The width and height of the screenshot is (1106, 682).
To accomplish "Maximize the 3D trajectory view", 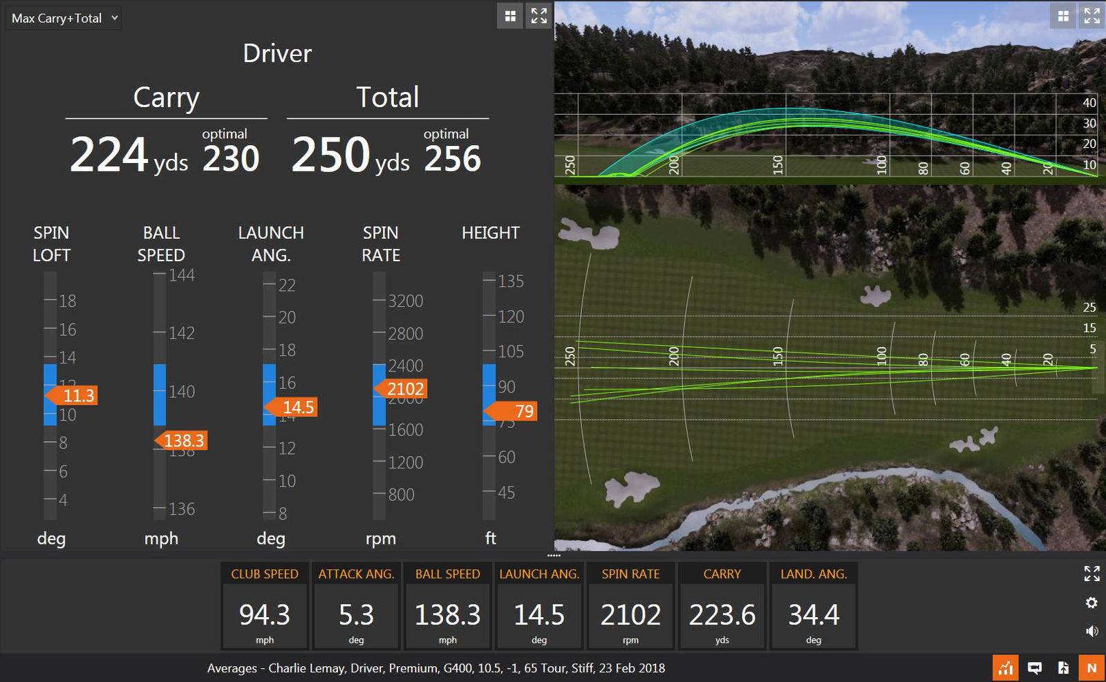I will pyautogui.click(x=1092, y=16).
